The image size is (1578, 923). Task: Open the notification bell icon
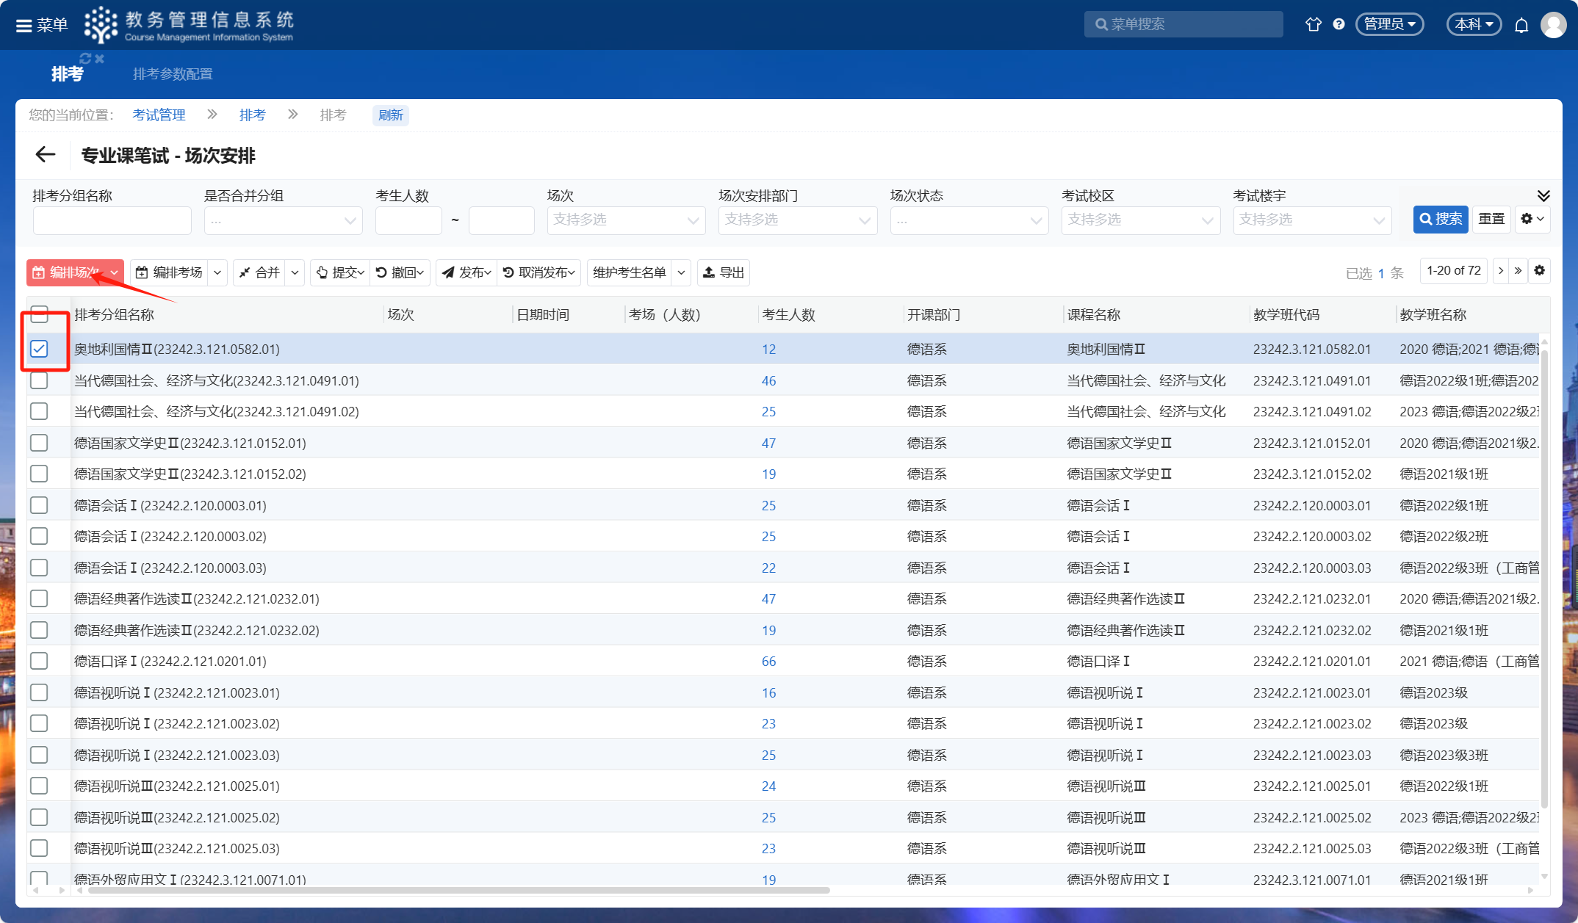(1521, 25)
